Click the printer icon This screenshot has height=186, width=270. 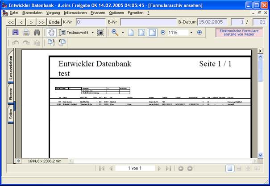(x=26, y=33)
